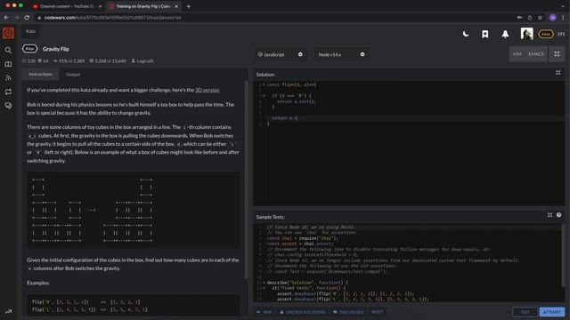Click the Kata breadcrumb tab
Image resolution: width=570 pixels, height=320 pixels.
point(30,32)
